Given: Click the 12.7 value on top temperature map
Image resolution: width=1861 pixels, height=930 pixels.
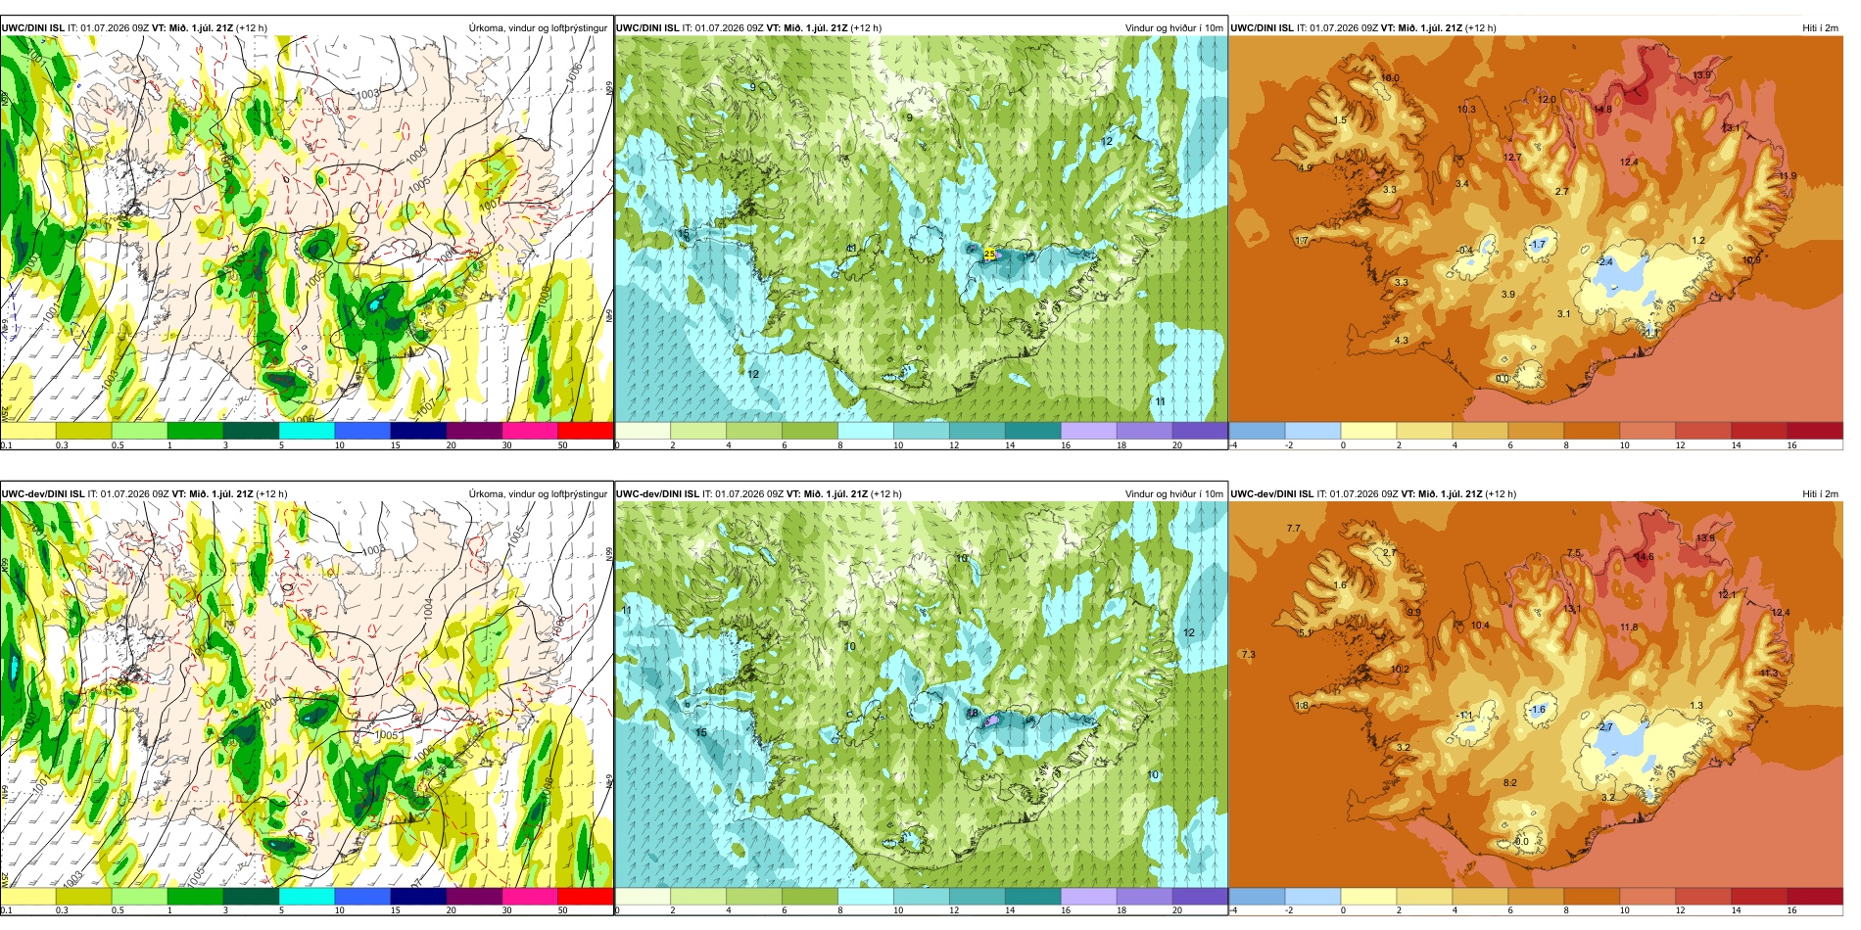Looking at the screenshot, I should coord(1512,158).
